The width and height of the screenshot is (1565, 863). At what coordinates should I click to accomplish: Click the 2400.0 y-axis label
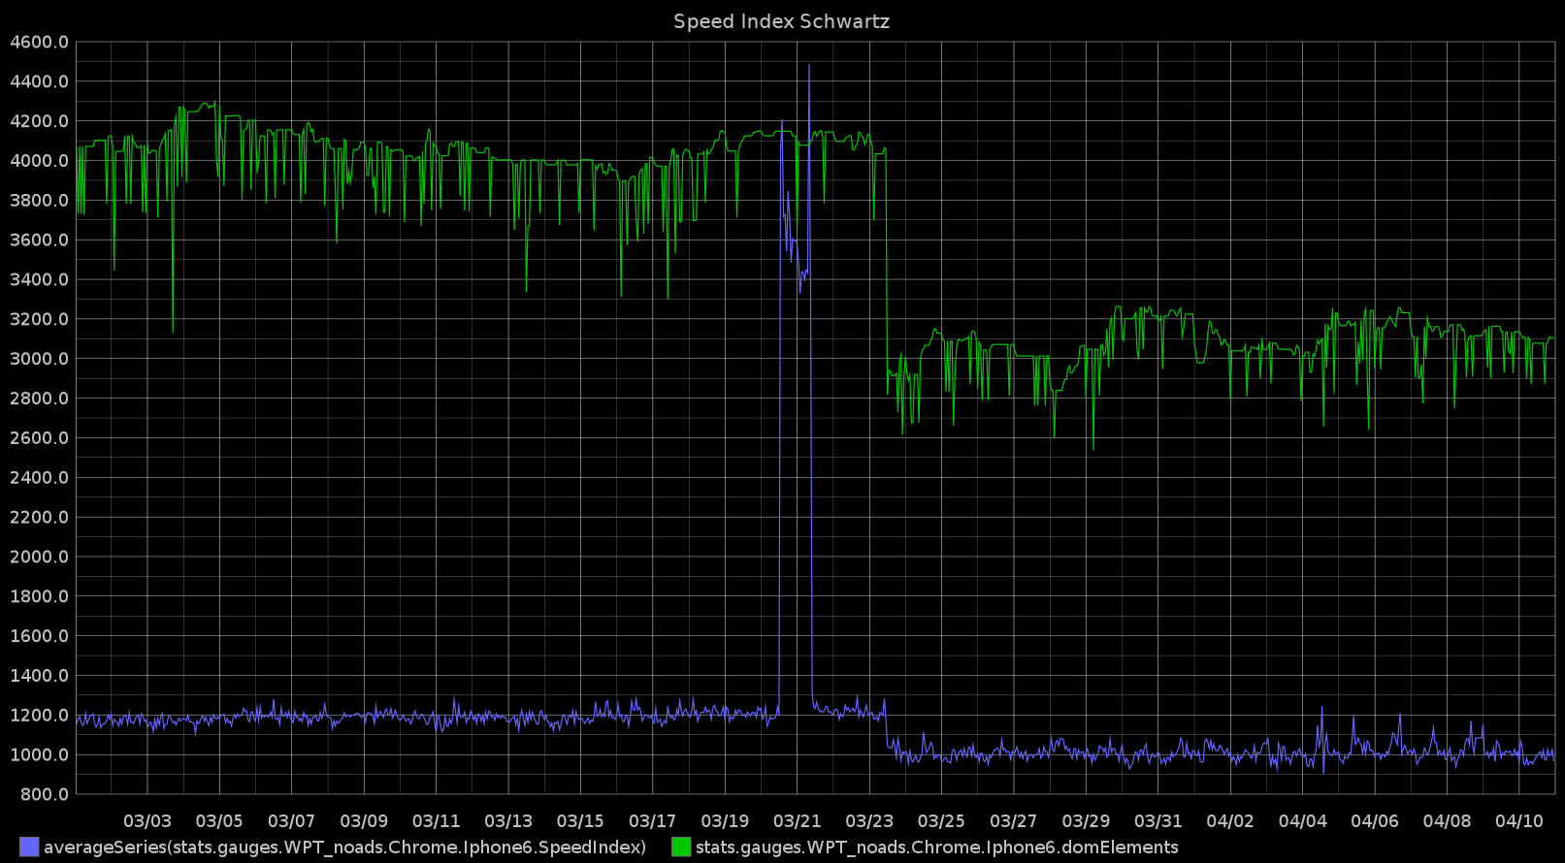[x=39, y=478]
